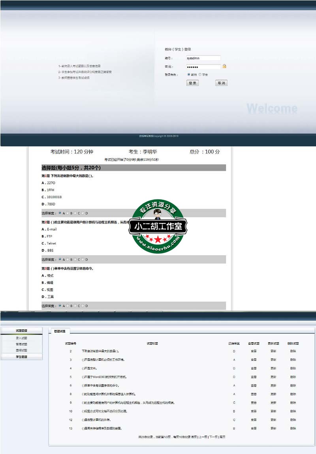Open 查询试题 in the sidebar
The image size is (316, 454).
click(x=22, y=350)
